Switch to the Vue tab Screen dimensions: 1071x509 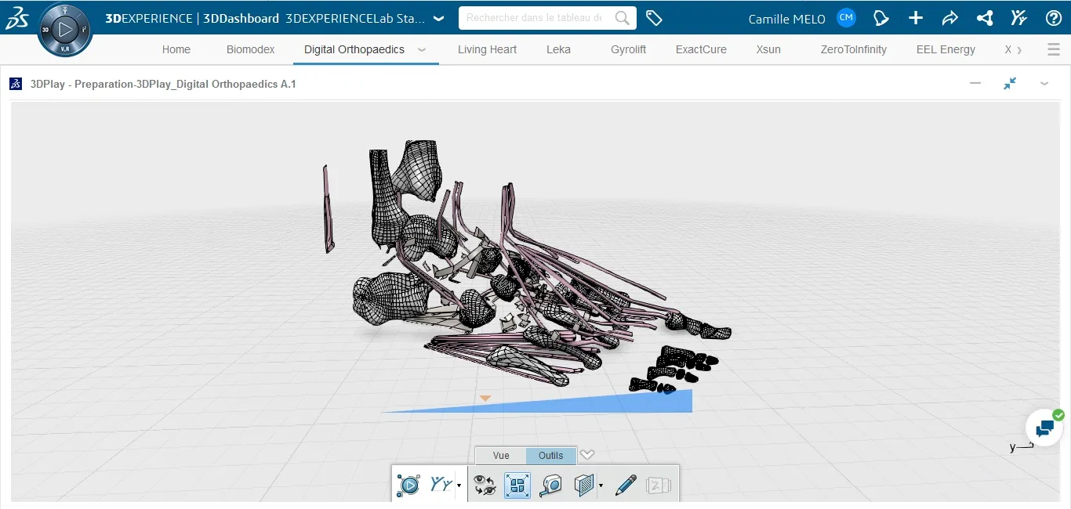tap(500, 455)
